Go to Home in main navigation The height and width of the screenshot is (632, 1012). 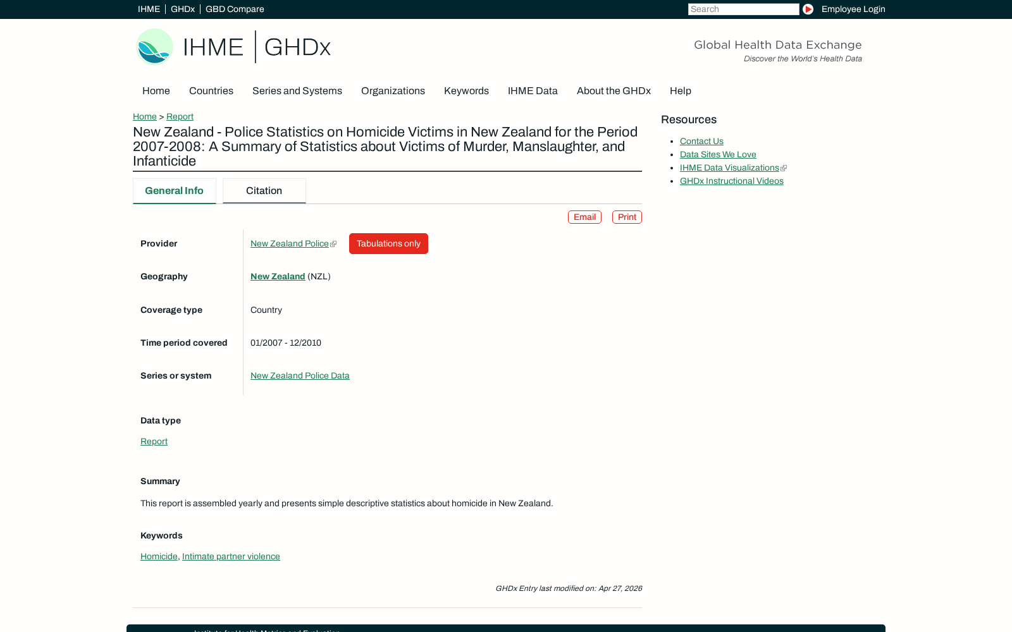tap(156, 91)
